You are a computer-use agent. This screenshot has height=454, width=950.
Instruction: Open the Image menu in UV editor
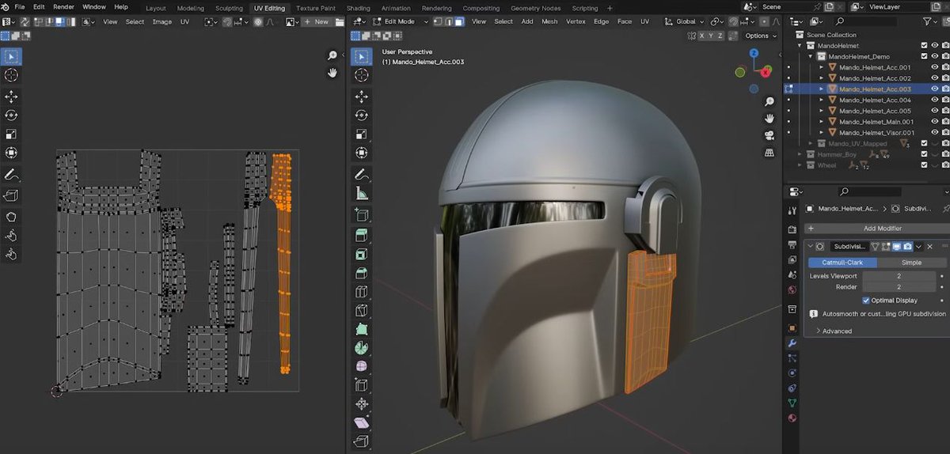click(x=161, y=21)
